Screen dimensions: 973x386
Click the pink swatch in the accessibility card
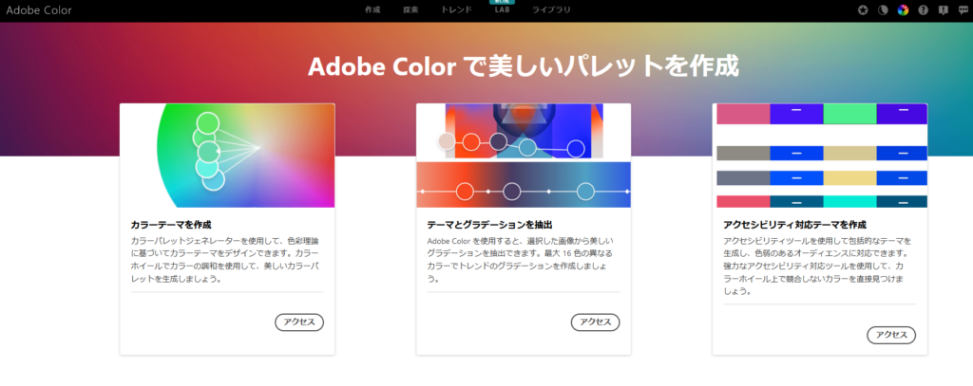pyautogui.click(x=743, y=114)
